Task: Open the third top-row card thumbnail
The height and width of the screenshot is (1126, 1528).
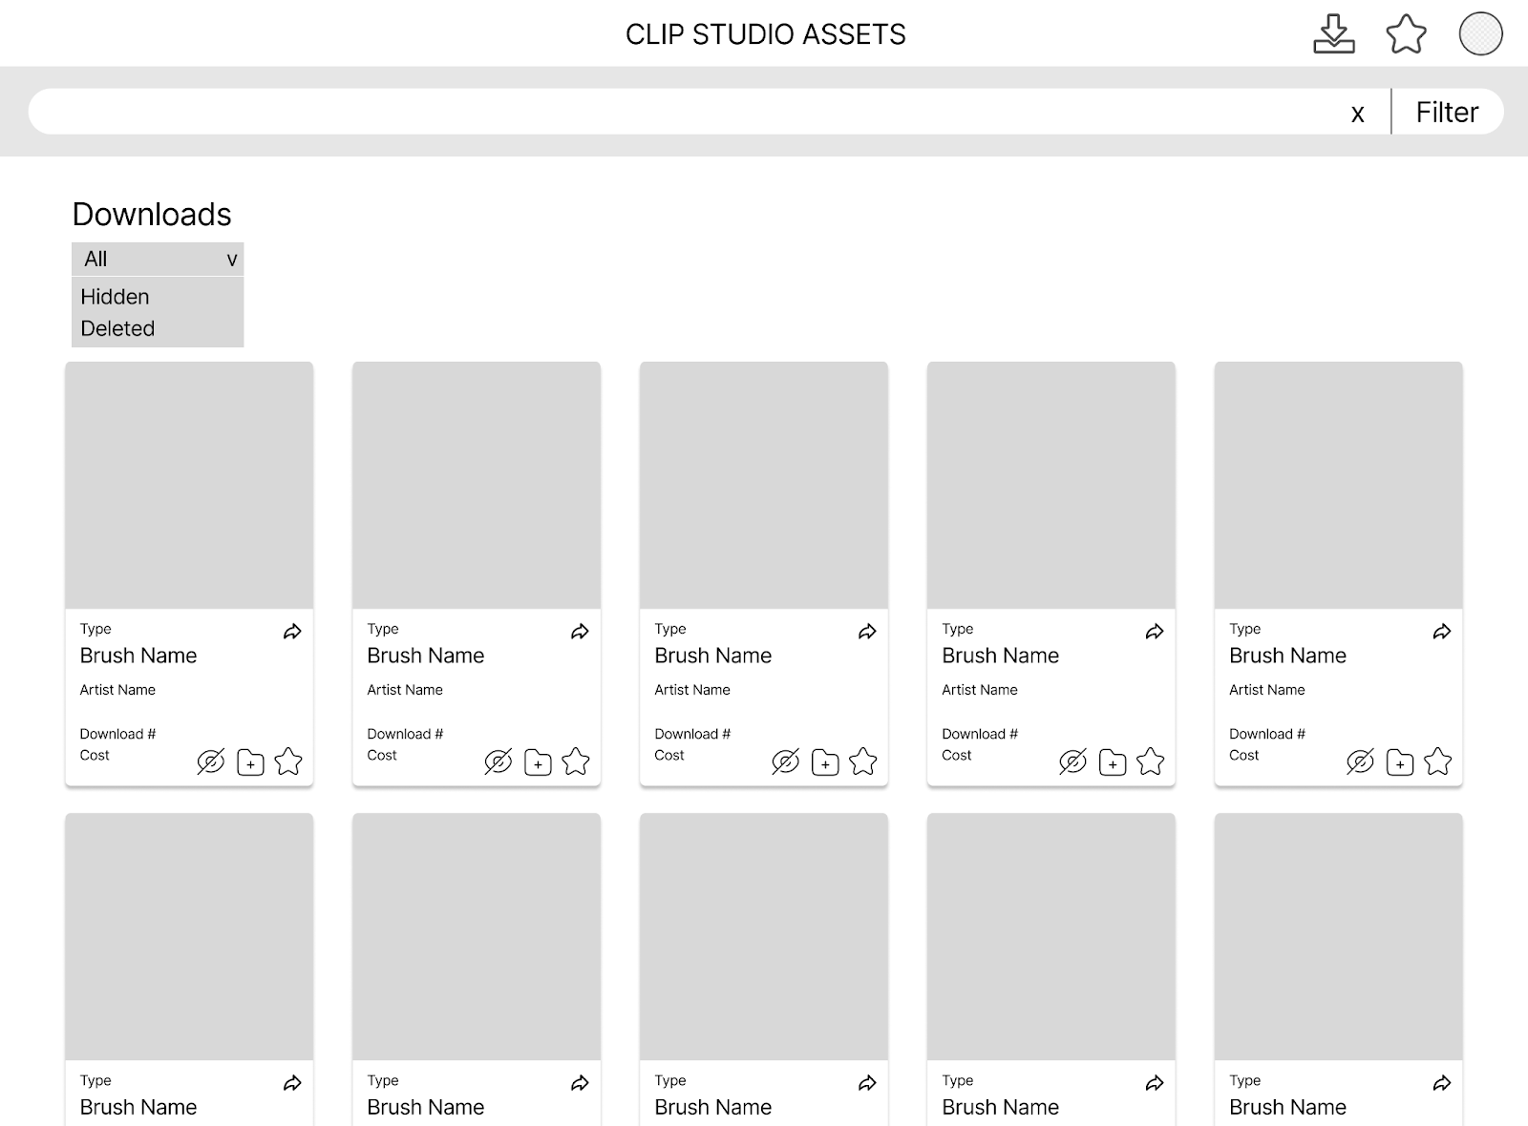Action: (764, 485)
